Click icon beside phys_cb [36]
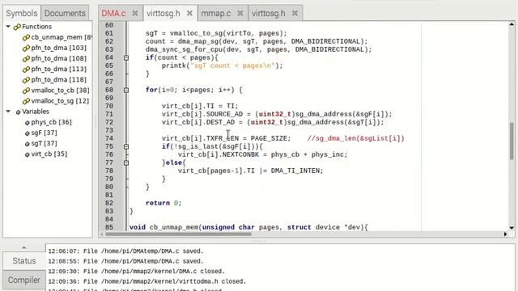 click(27, 123)
